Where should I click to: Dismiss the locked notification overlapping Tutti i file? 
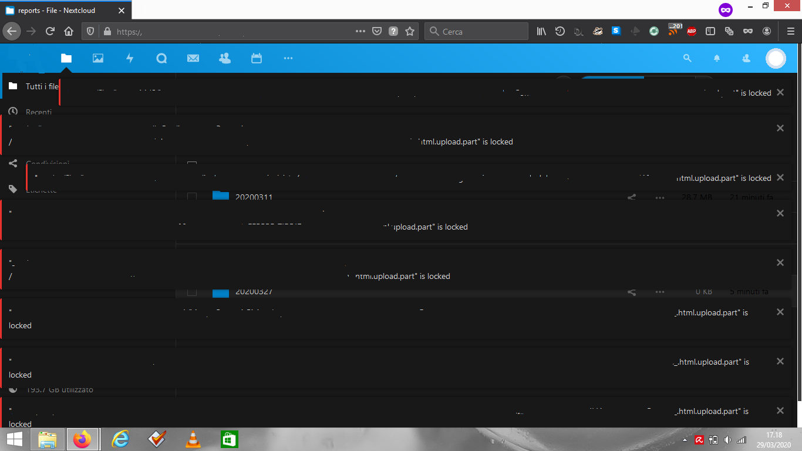coord(780,92)
